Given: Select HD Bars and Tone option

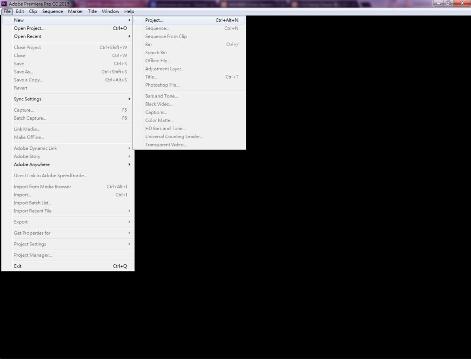Looking at the screenshot, I should (189, 128).
